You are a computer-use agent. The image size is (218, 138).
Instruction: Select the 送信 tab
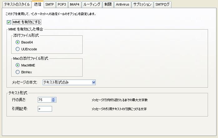[x=37, y=4]
